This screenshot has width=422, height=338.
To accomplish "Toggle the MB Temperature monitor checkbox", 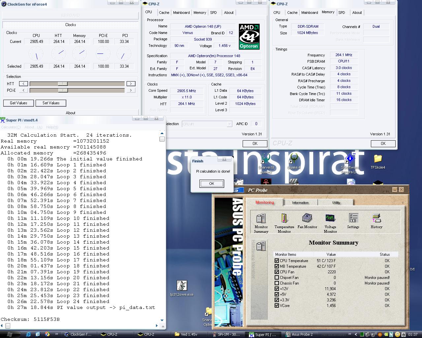I will pyautogui.click(x=277, y=266).
